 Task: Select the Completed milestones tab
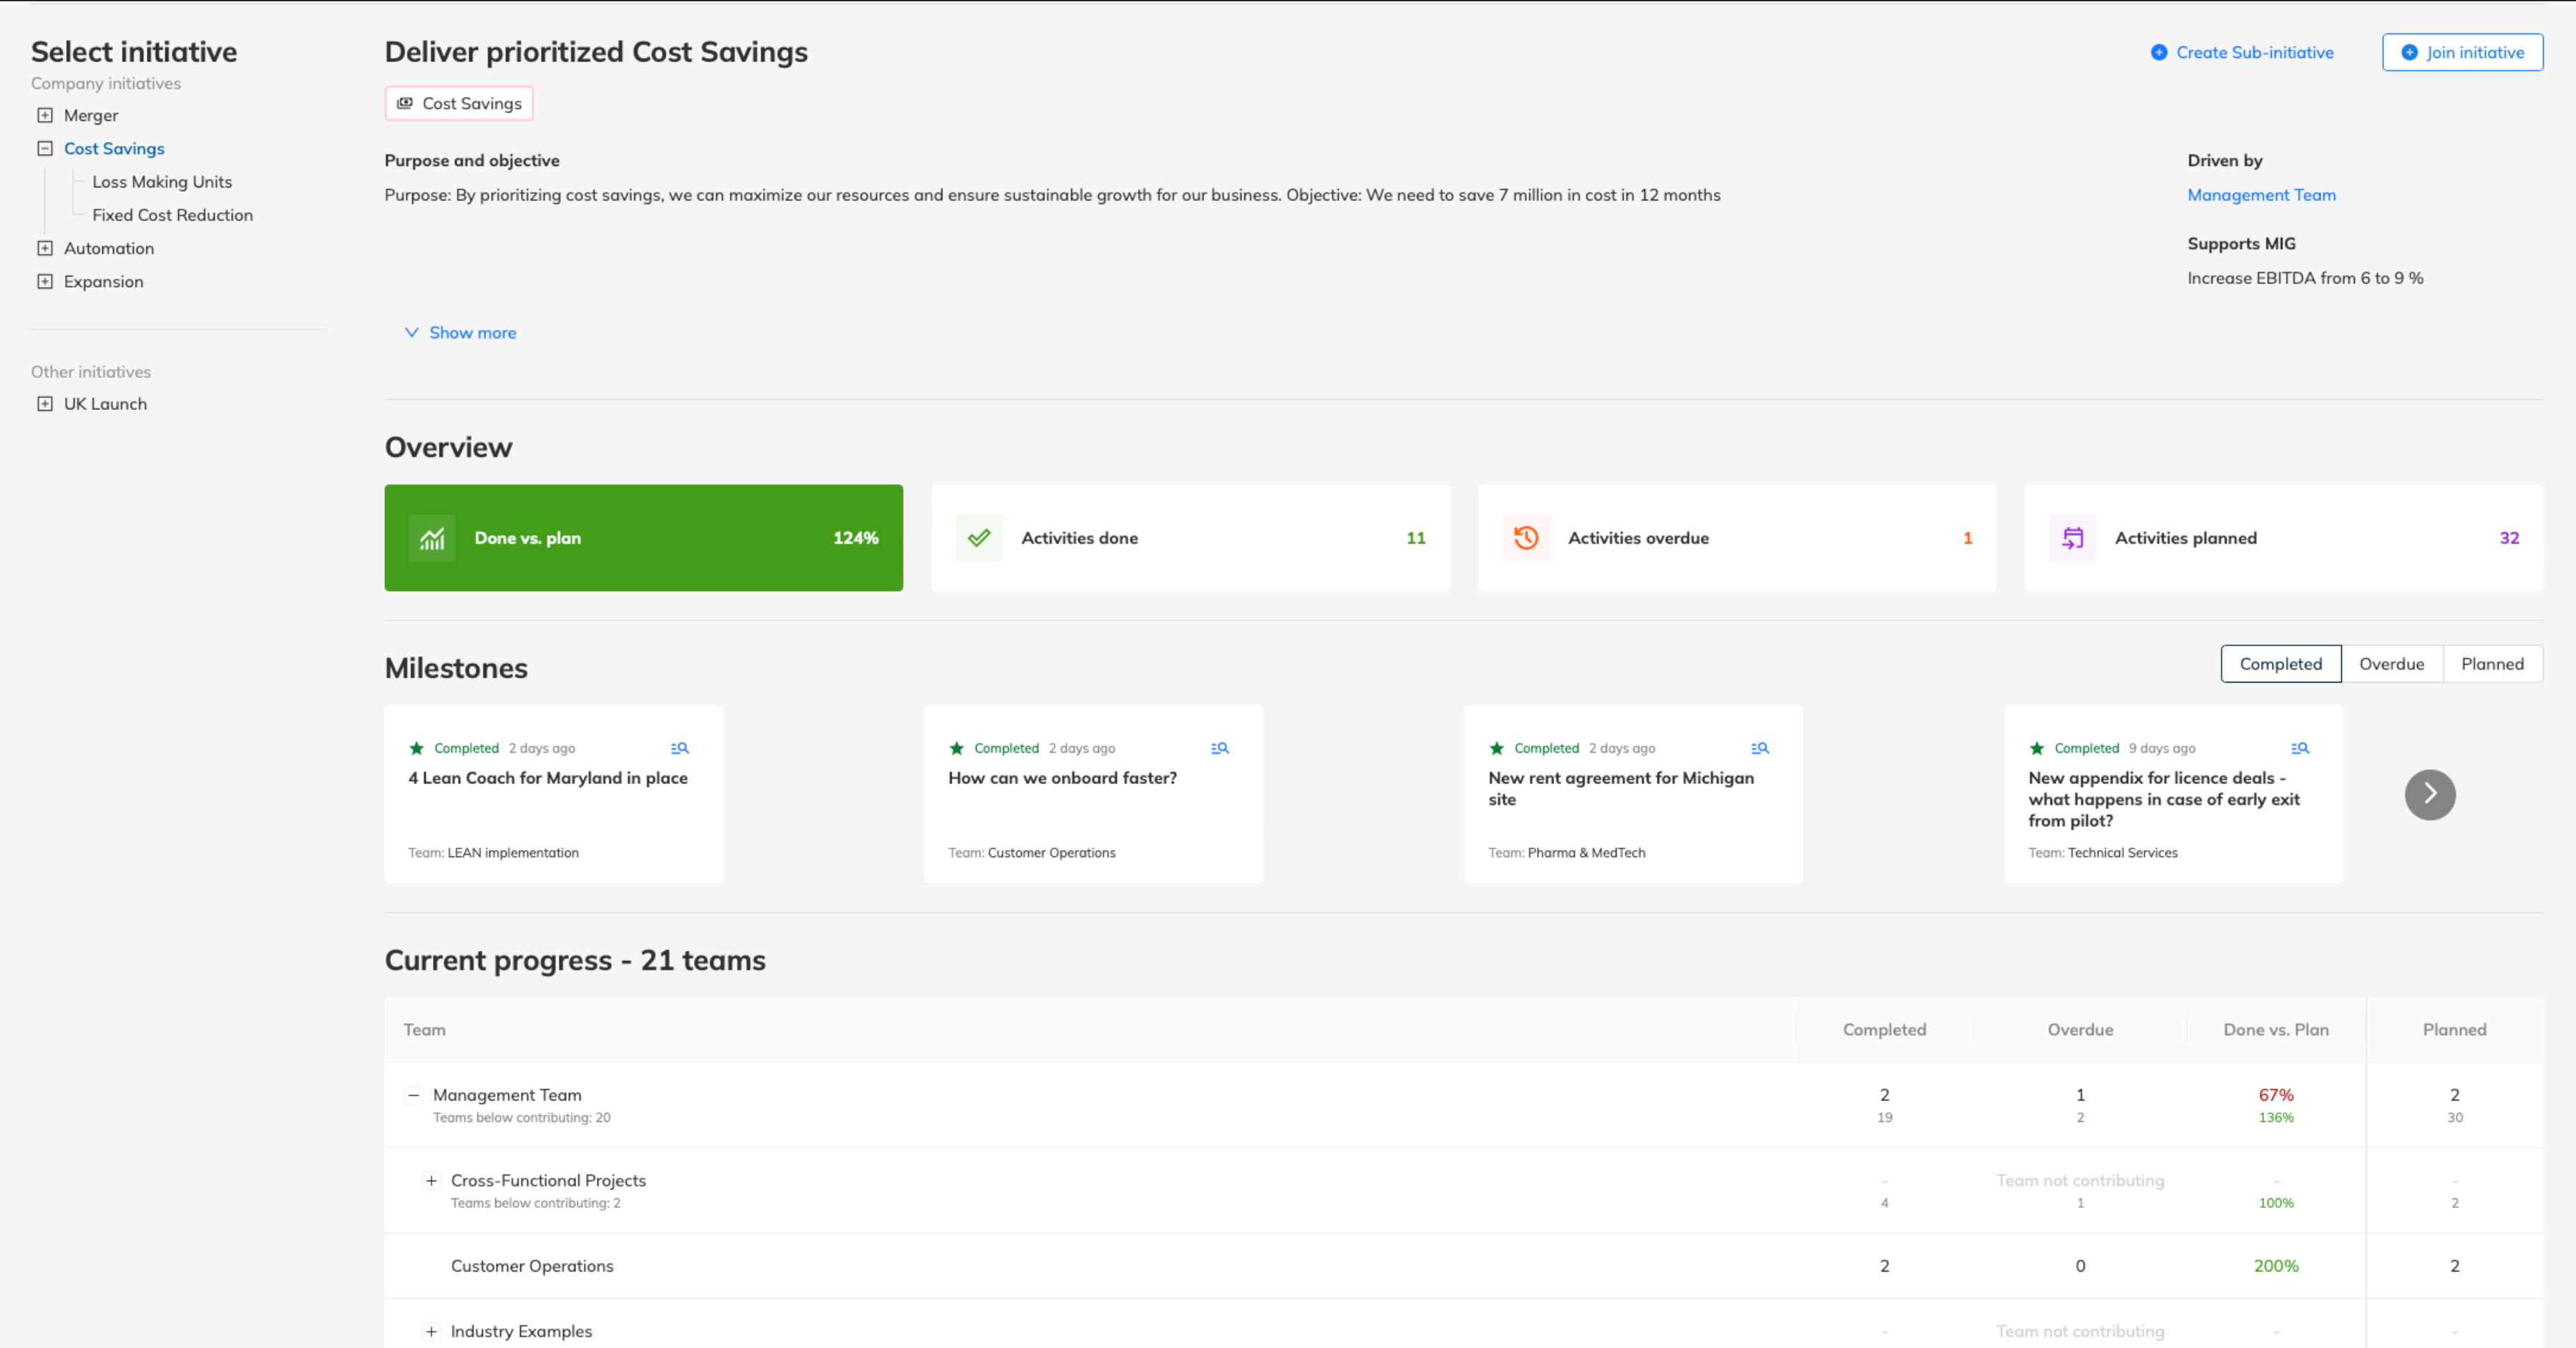pyautogui.click(x=2281, y=663)
